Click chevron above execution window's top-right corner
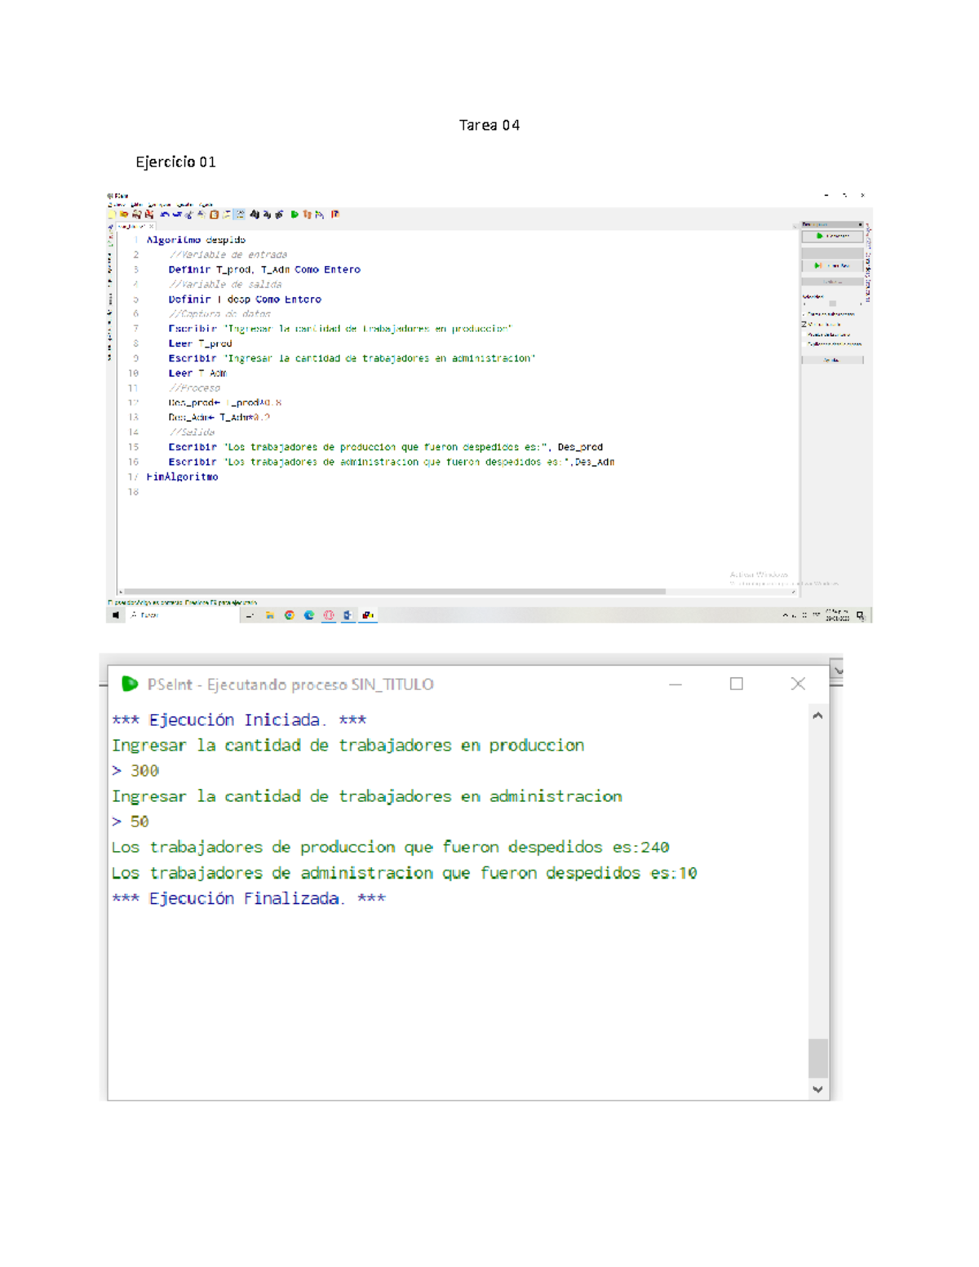The height and width of the screenshot is (1267, 979). tap(837, 671)
